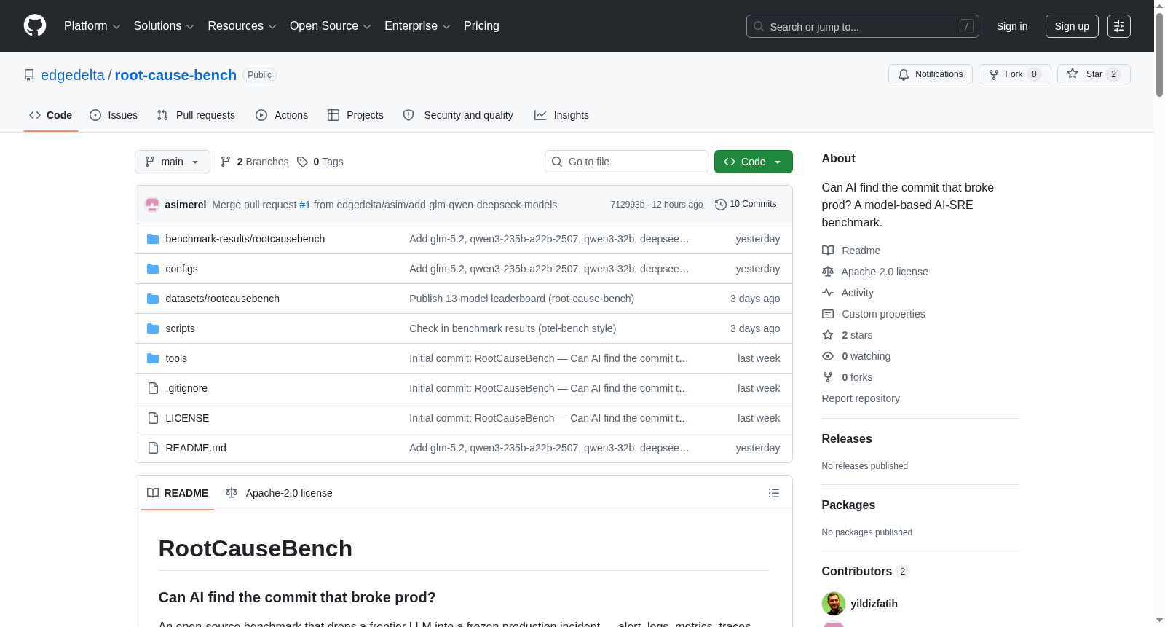Focus the Search or jump to field

click(x=863, y=26)
